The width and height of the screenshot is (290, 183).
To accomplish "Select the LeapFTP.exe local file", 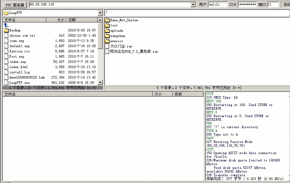I will pos(19,83).
